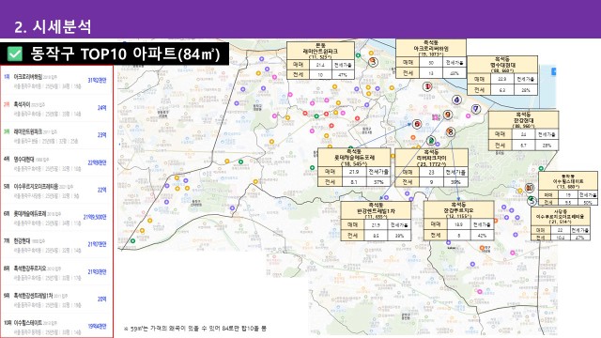Click the 19억4천만 price in the list

(97, 326)
